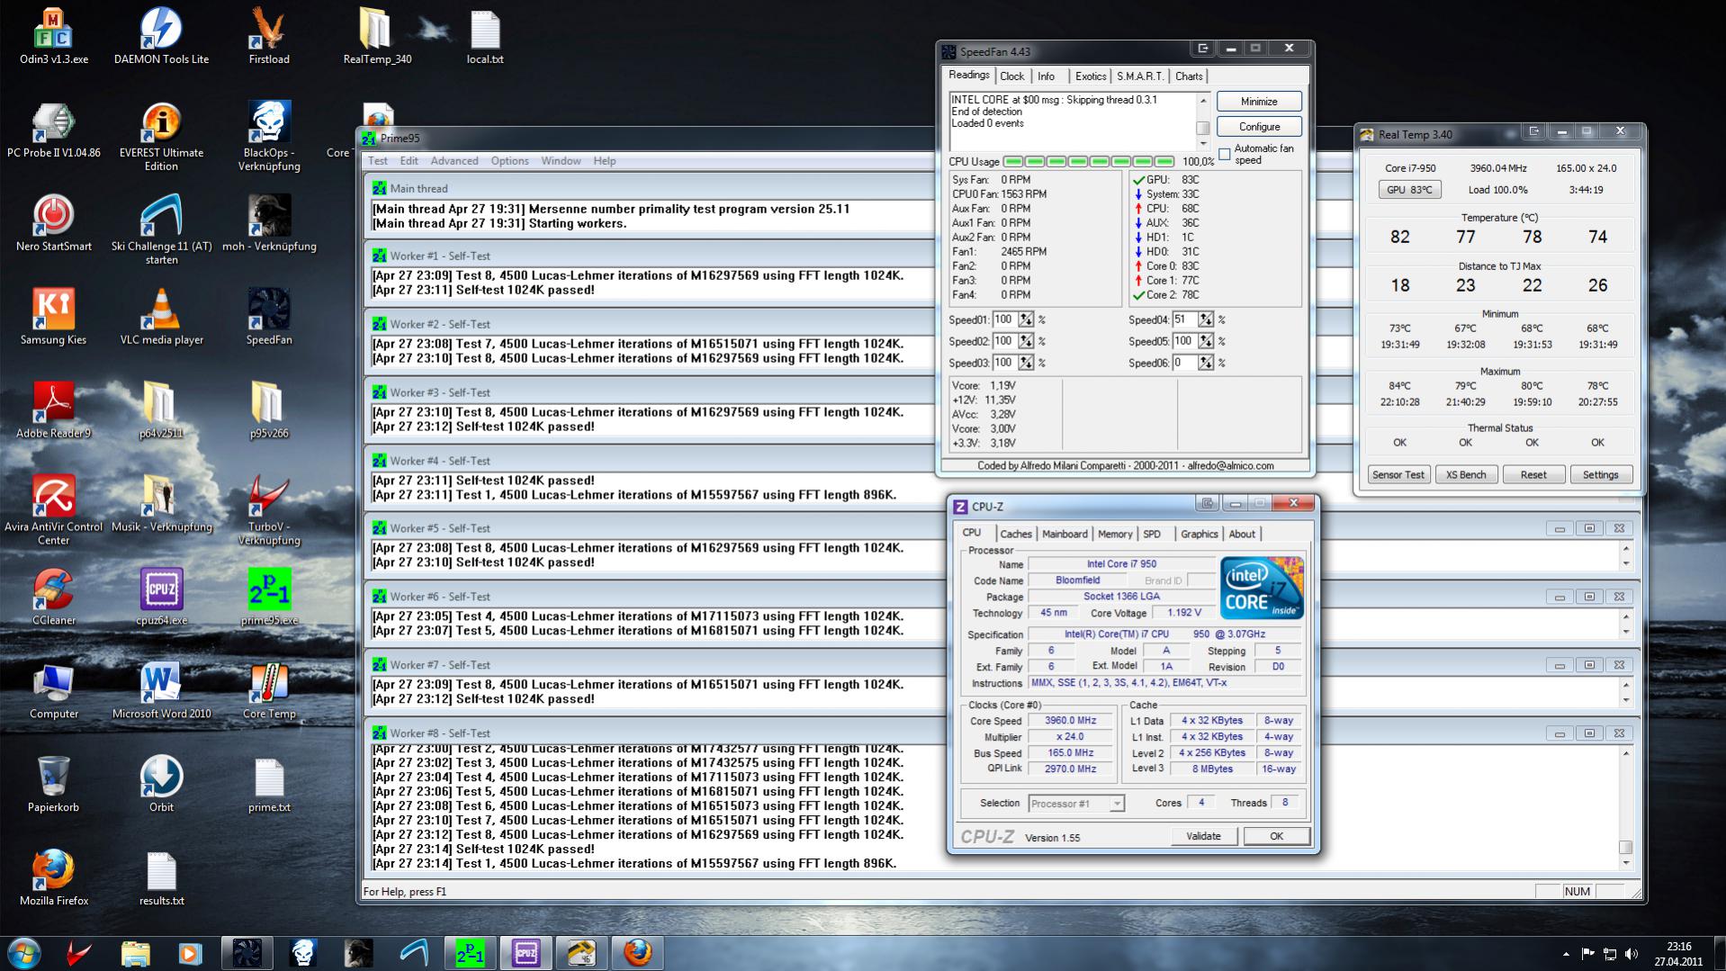Launch cpuz64.exe desktop icon
Screen dimensions: 1726x971
[161, 598]
